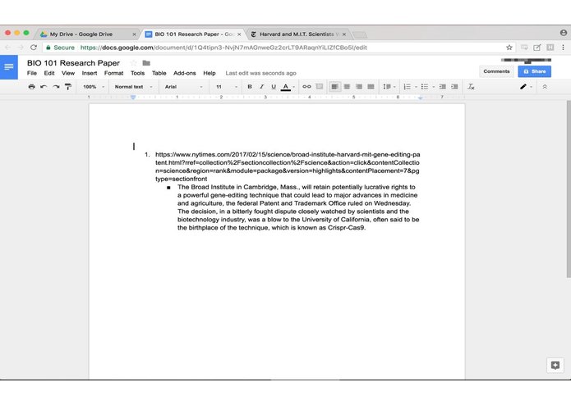Open the File menu
The height and width of the screenshot is (405, 571).
pos(32,73)
